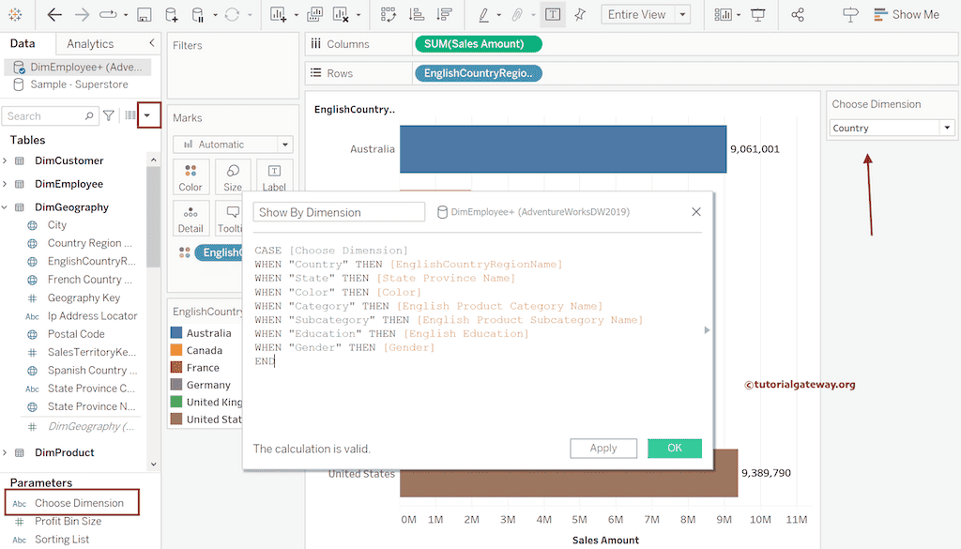Screen dimensions: 961x549
Task: Select DimEmployee+ data source
Action: (x=78, y=67)
